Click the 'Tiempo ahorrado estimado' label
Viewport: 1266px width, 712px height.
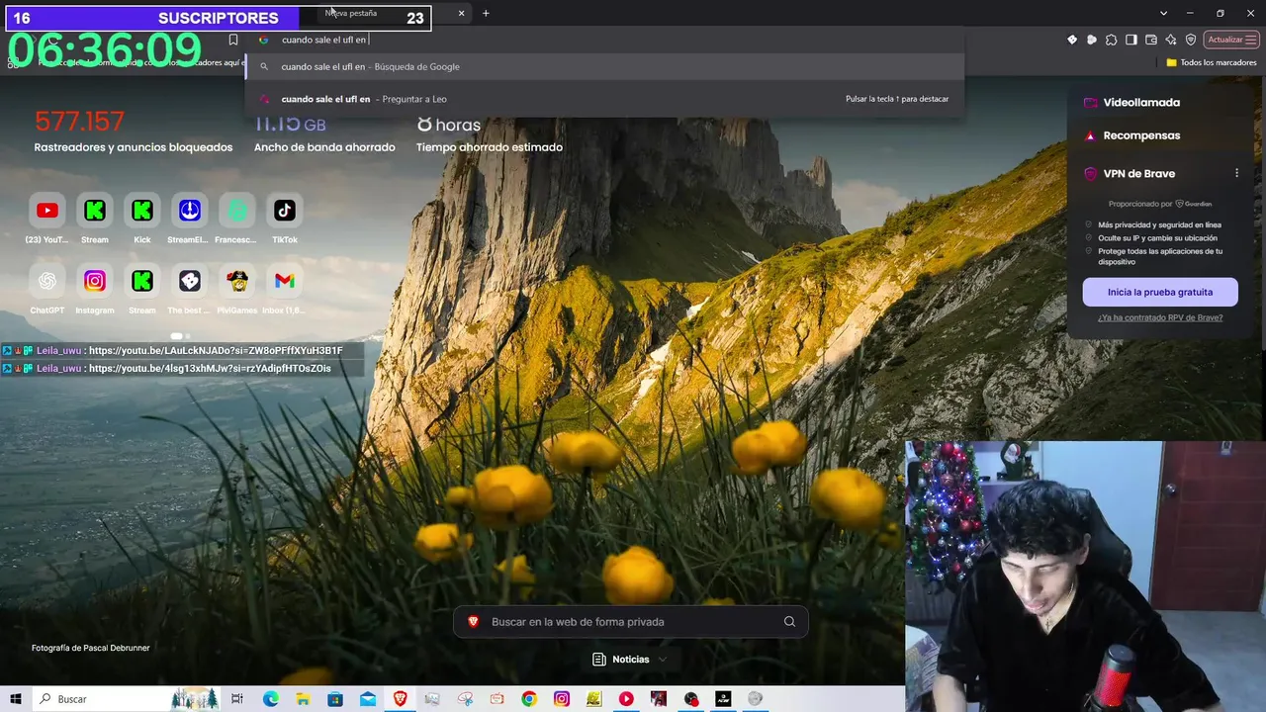[x=490, y=147]
